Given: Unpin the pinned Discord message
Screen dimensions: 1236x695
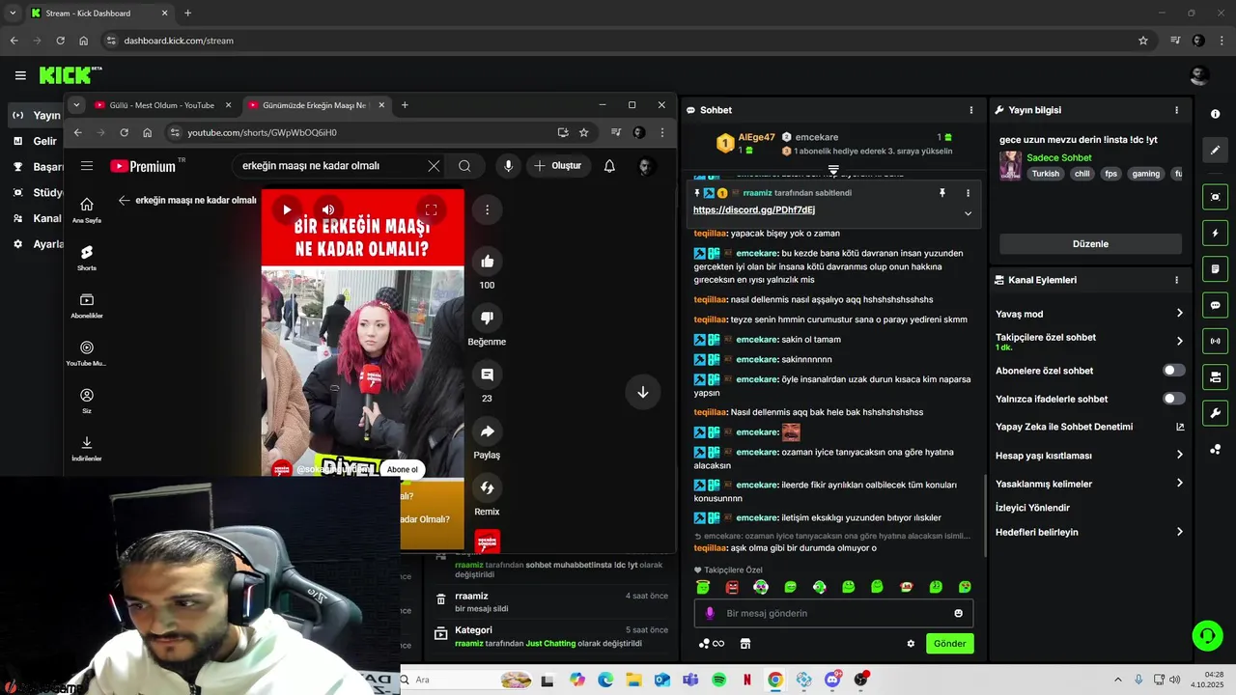Looking at the screenshot, I should [x=942, y=193].
